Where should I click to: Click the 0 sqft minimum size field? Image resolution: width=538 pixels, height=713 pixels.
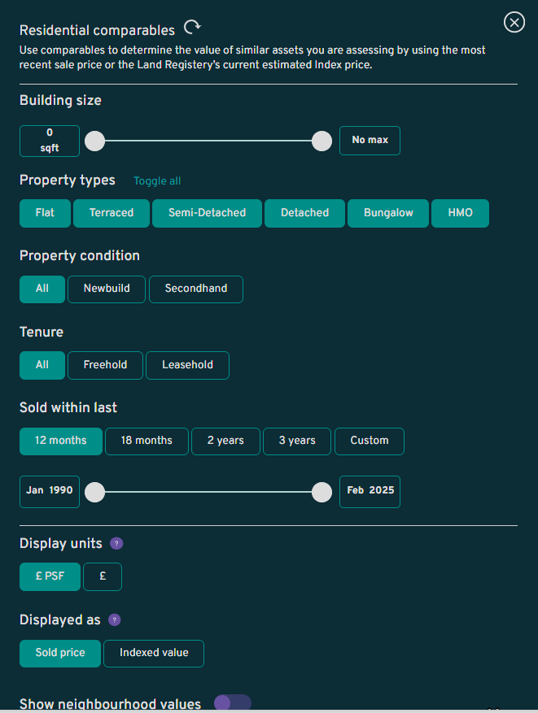click(x=50, y=141)
